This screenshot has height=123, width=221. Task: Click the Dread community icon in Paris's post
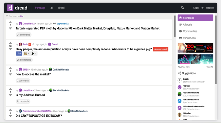[49, 44]
